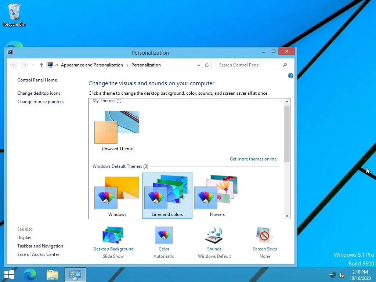Expand the arrow after Appearance and Personalization

click(x=127, y=65)
